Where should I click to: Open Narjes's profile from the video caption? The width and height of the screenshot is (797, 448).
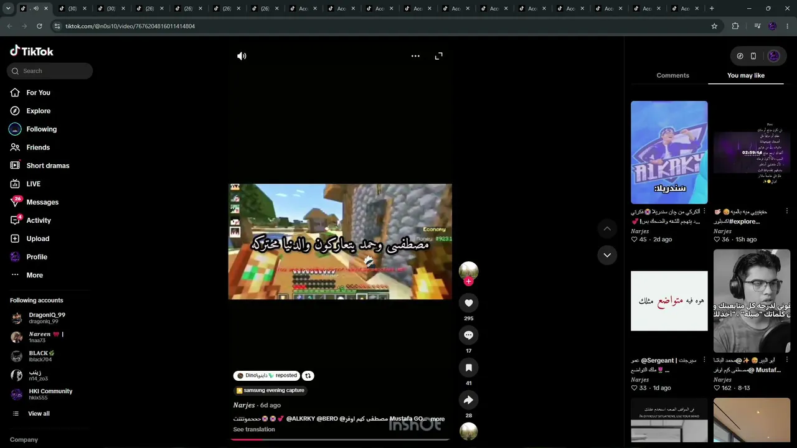(x=244, y=406)
